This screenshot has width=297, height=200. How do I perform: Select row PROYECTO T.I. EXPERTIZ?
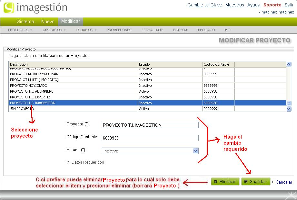(x=147, y=97)
